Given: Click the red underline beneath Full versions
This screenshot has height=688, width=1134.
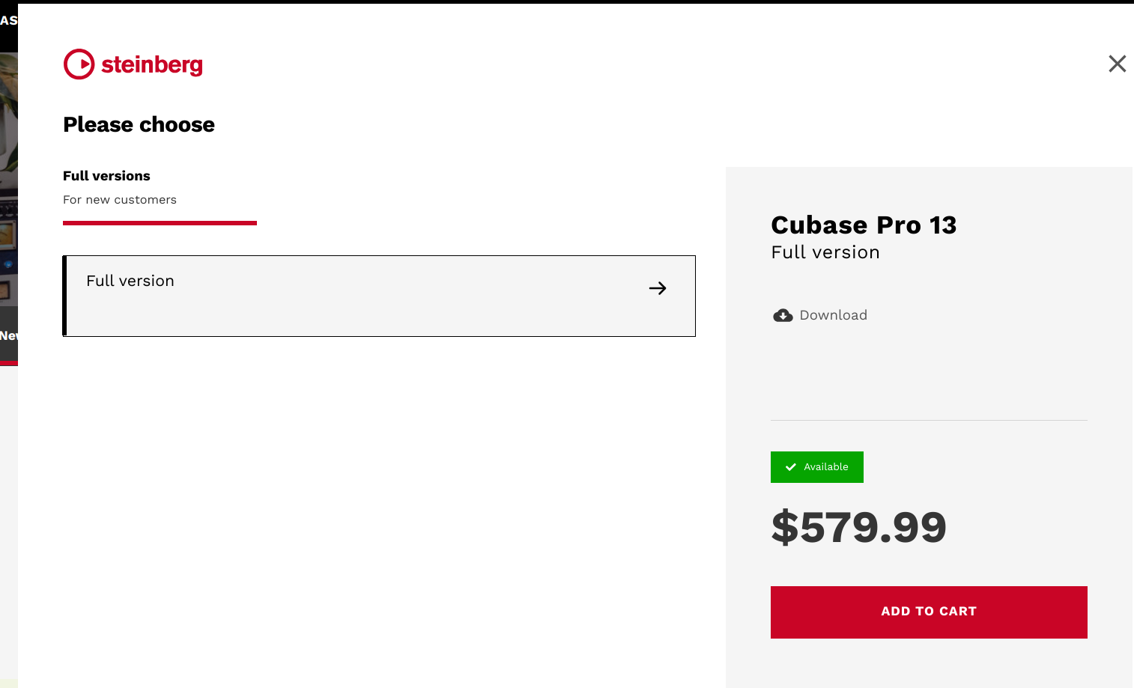Looking at the screenshot, I should click(x=160, y=223).
